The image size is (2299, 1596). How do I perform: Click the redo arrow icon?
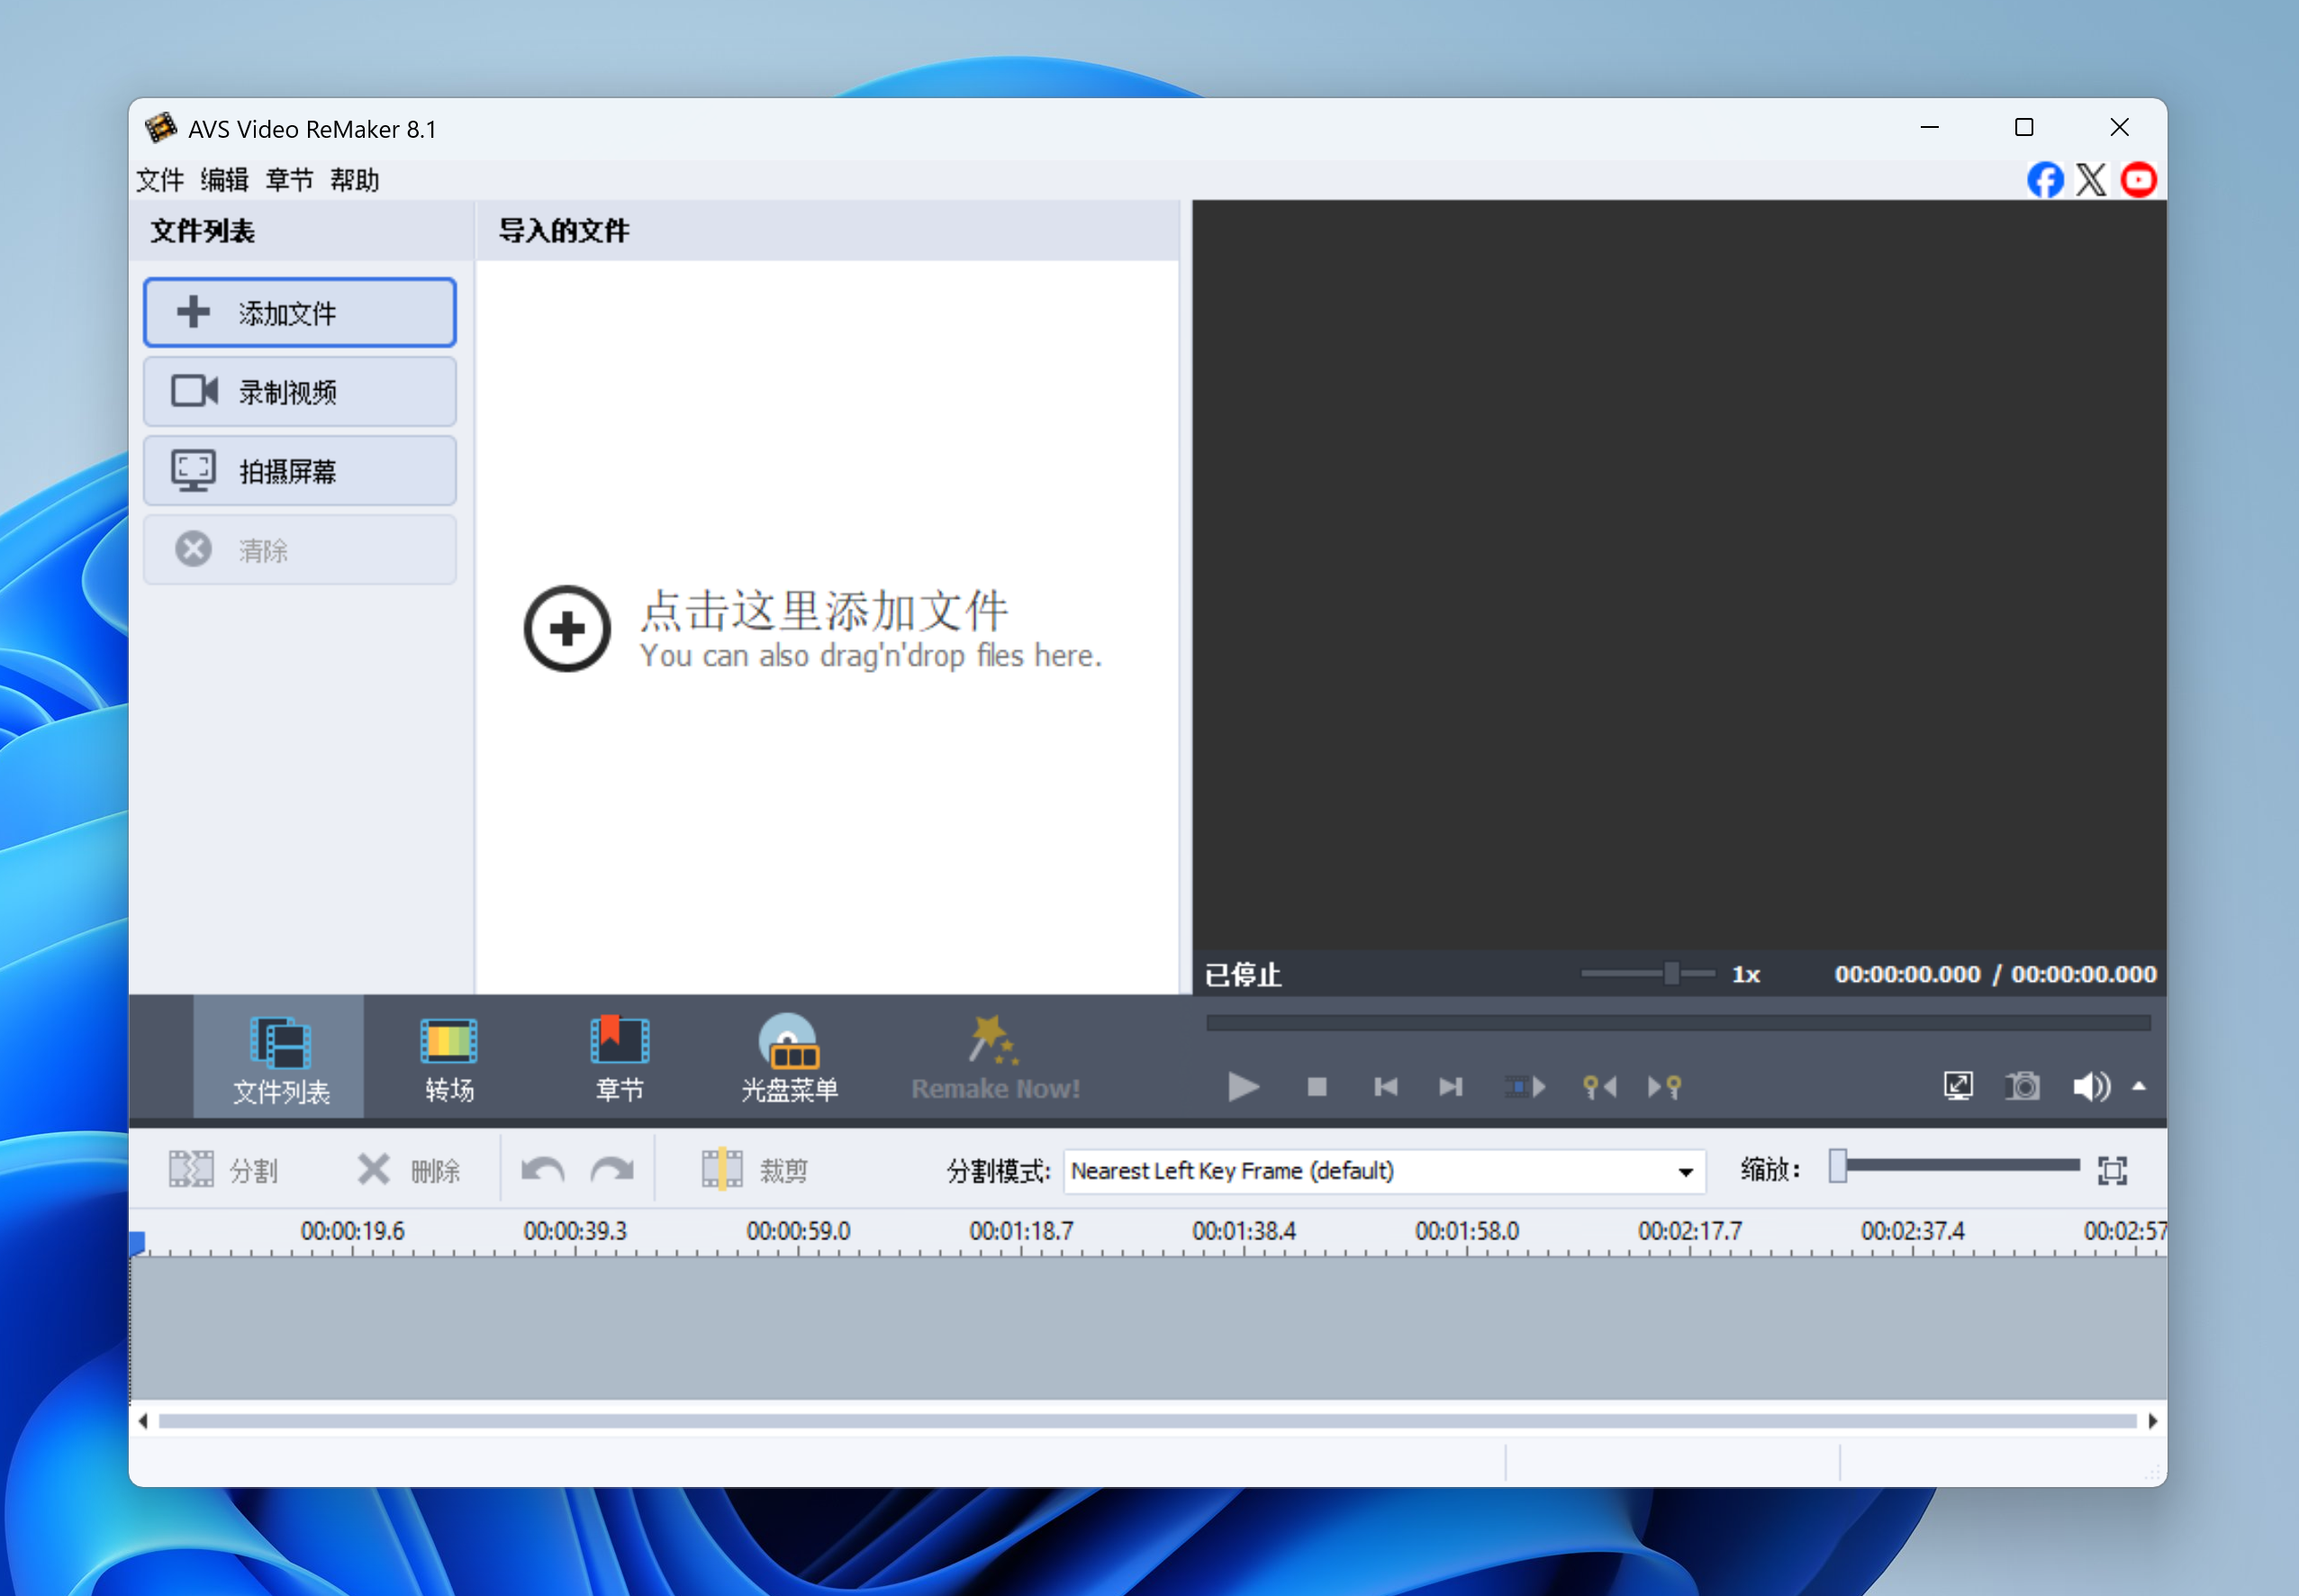pyautogui.click(x=612, y=1170)
